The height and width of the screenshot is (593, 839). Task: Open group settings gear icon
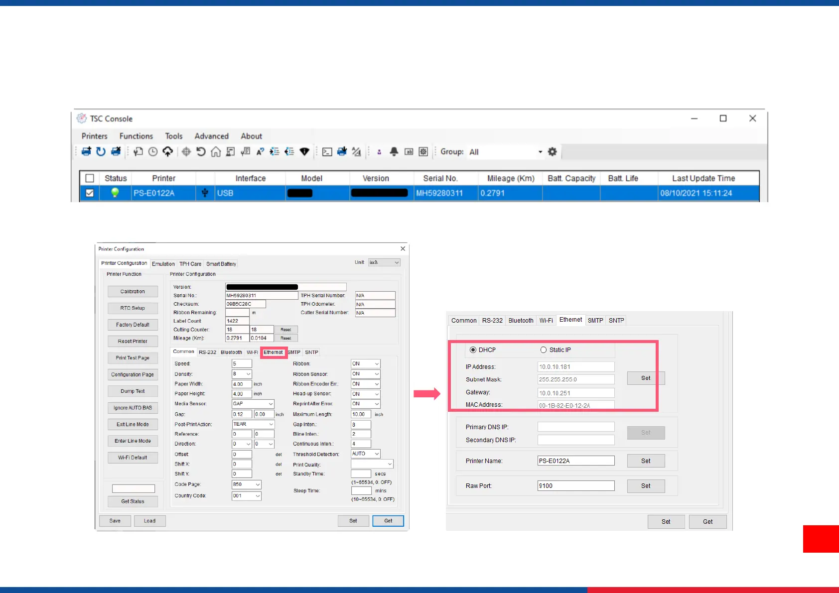pos(552,152)
